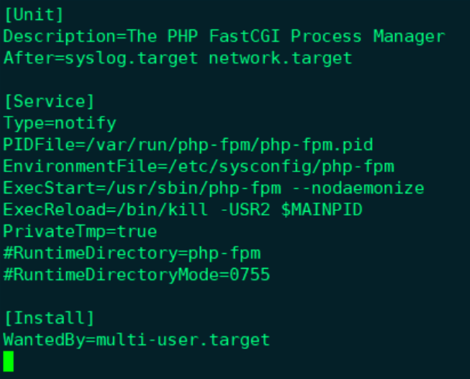The image size is (470, 379).
Task: Place cursor on the EnvironmentFile line
Action: point(199,166)
